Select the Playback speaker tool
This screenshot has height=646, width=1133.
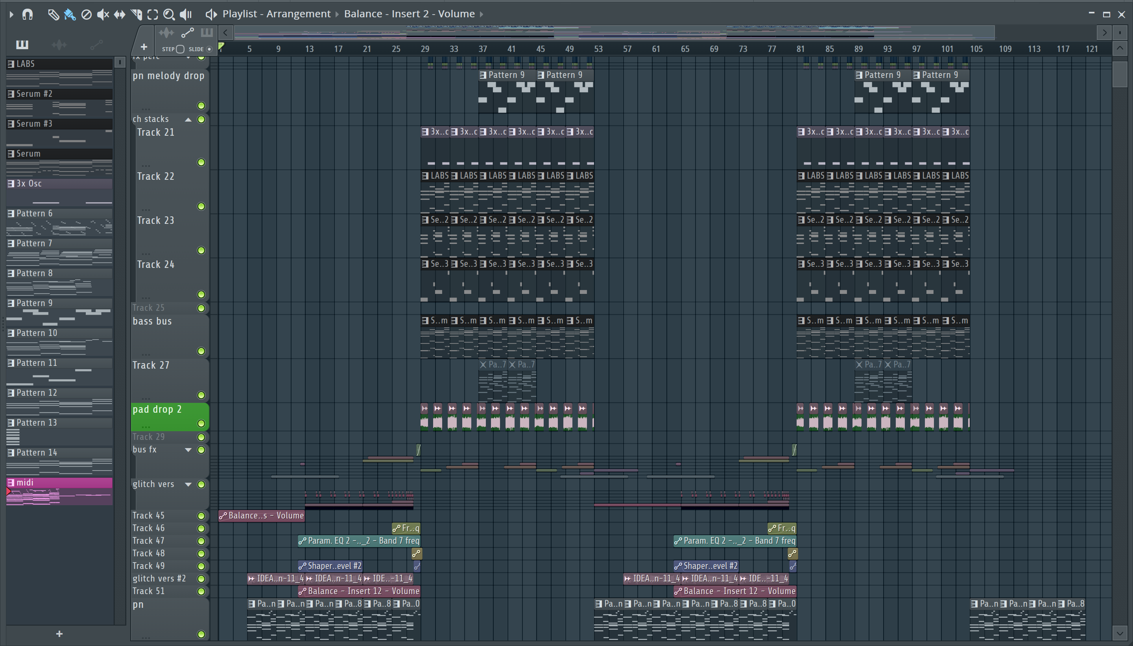click(x=185, y=15)
